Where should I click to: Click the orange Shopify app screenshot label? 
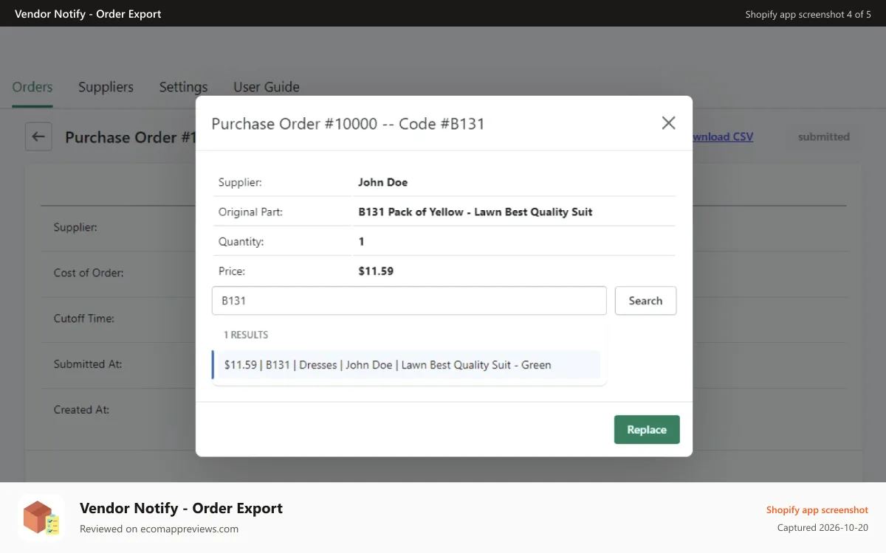[x=817, y=509]
